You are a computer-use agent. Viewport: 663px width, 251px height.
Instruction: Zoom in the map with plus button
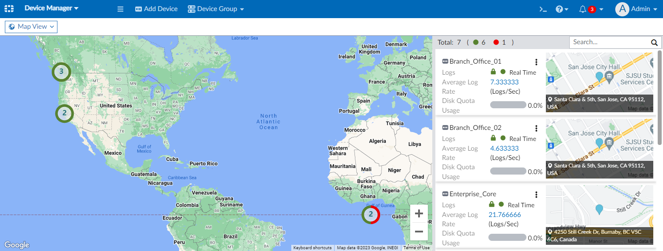[x=419, y=214]
